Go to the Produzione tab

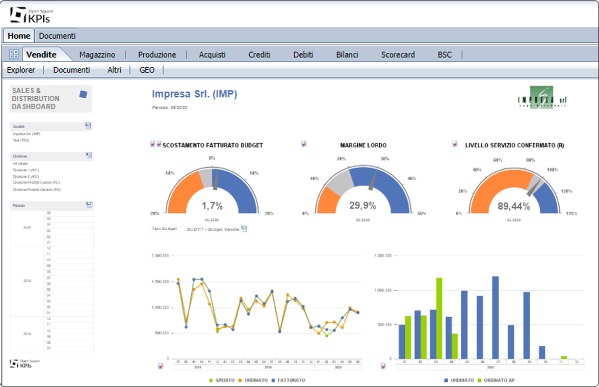pyautogui.click(x=157, y=54)
